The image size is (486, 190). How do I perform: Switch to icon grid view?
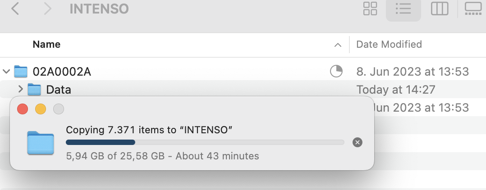370,9
